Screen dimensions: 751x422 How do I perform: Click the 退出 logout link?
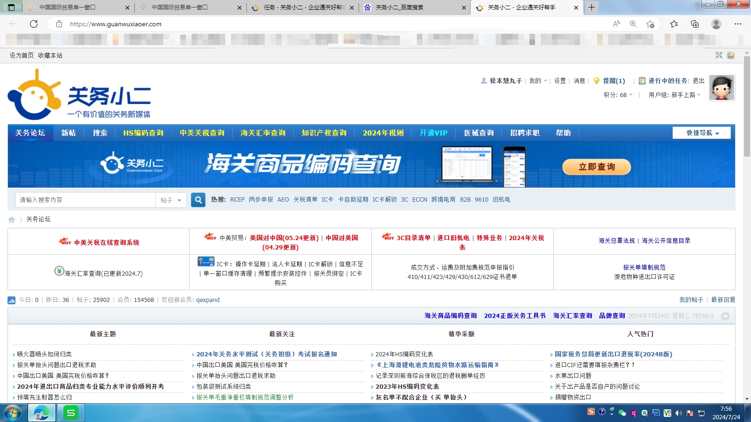(x=698, y=81)
